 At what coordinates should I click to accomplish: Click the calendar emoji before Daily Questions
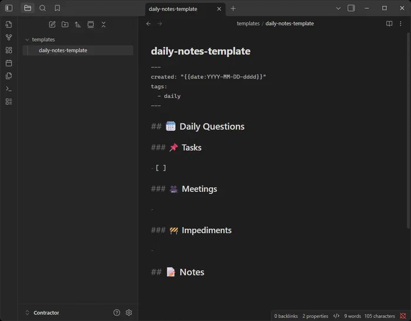[171, 126]
